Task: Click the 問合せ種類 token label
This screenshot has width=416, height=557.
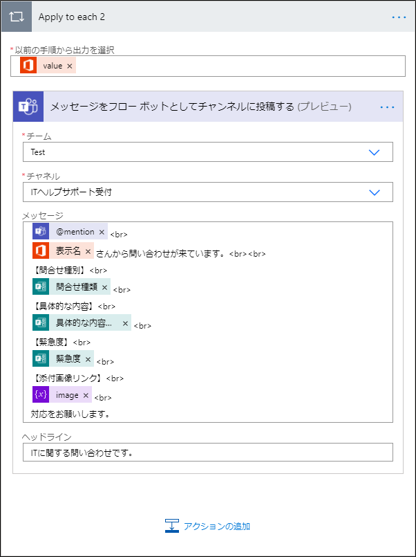Action: pyautogui.click(x=77, y=287)
